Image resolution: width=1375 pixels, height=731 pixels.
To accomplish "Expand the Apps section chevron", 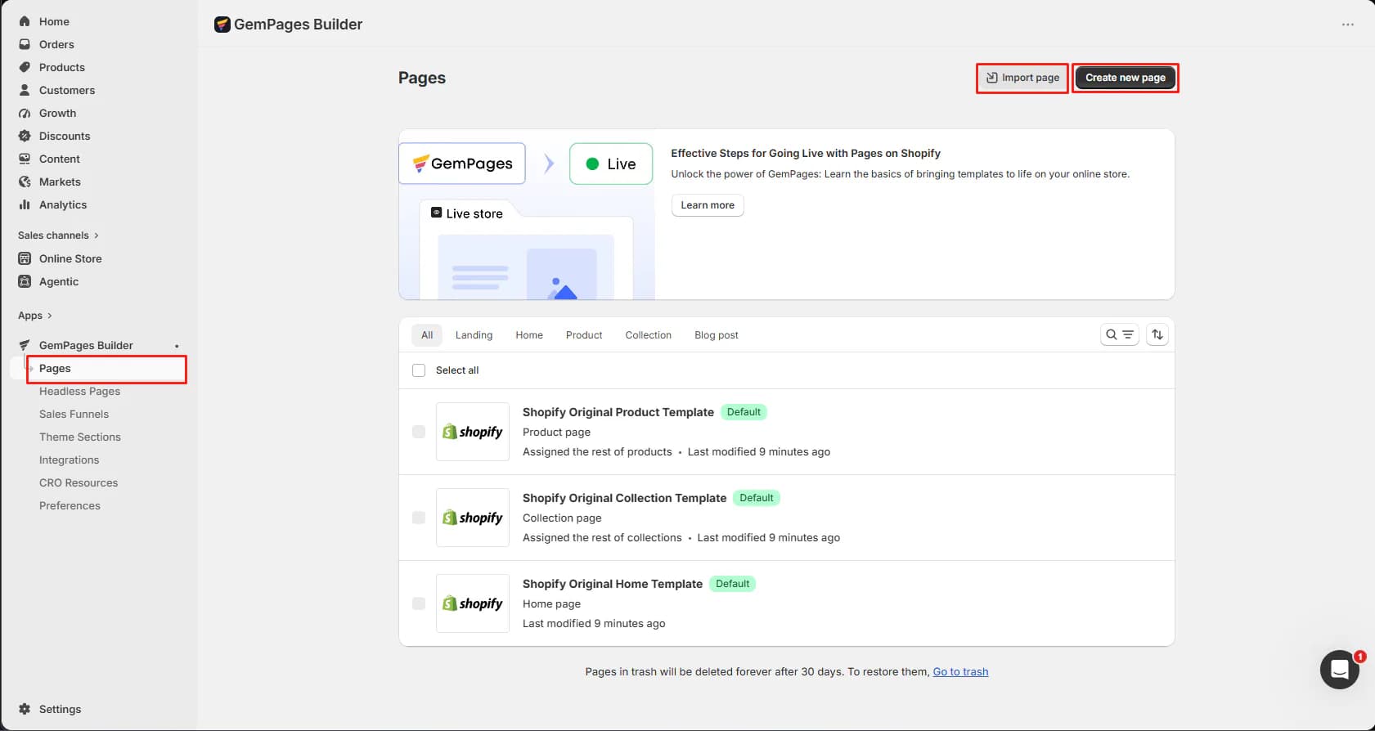I will tap(50, 316).
